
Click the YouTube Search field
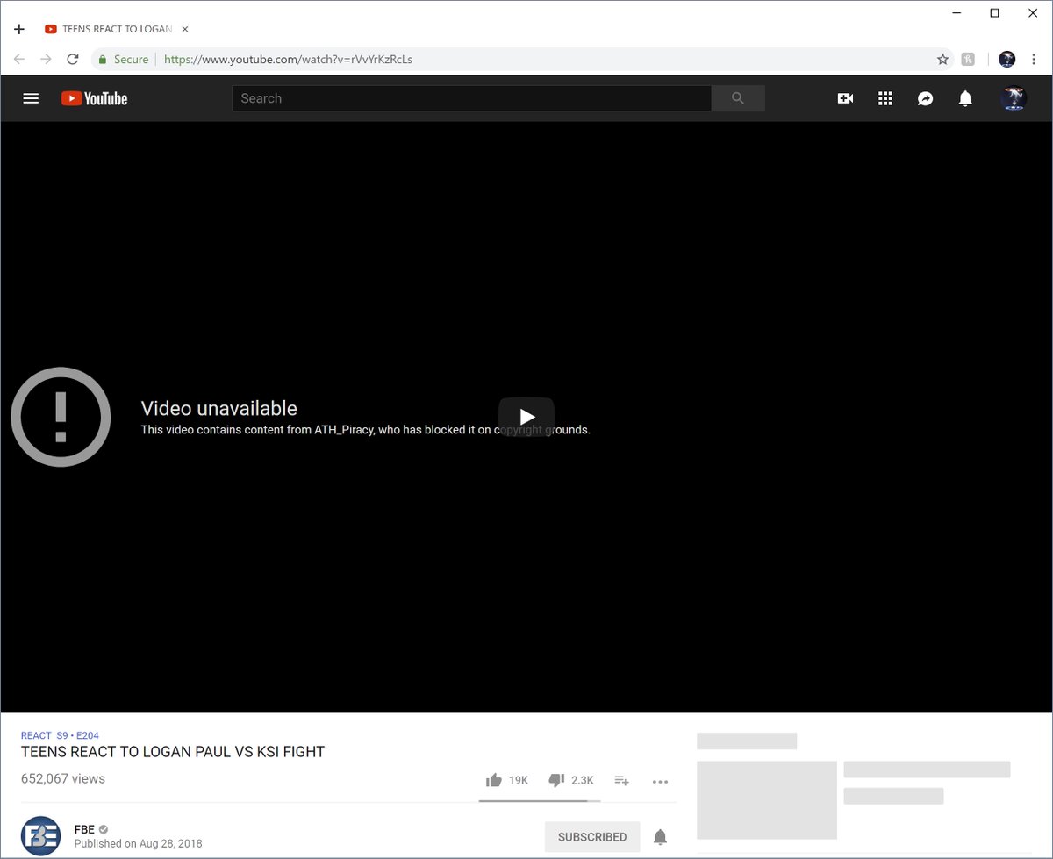pos(471,98)
